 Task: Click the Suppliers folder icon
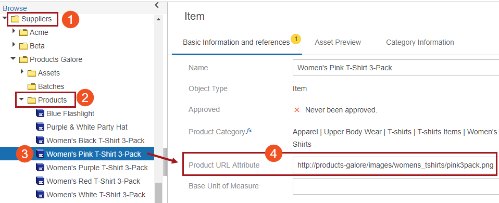coord(15,19)
